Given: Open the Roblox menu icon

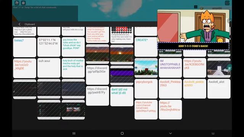Looking at the screenshot, I should point(17,3).
